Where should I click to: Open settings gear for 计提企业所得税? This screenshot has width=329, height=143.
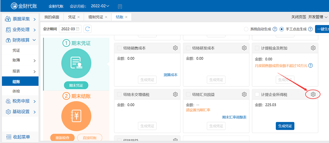click(x=313, y=94)
